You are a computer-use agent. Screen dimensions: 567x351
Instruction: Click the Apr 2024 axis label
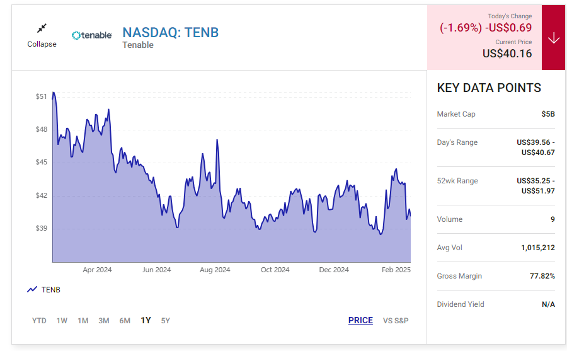click(97, 270)
